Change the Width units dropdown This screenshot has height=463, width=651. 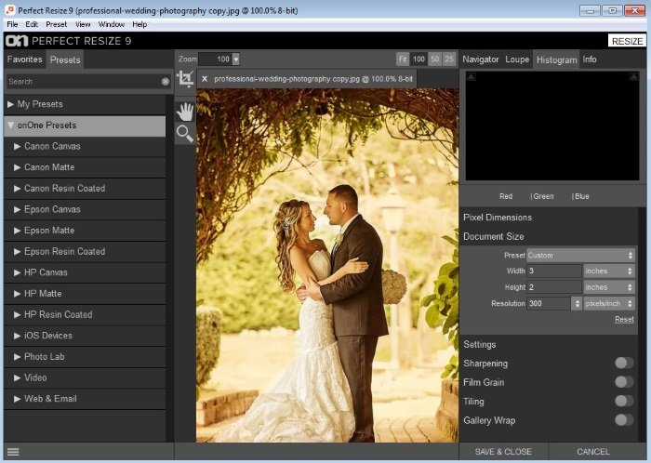[609, 271]
